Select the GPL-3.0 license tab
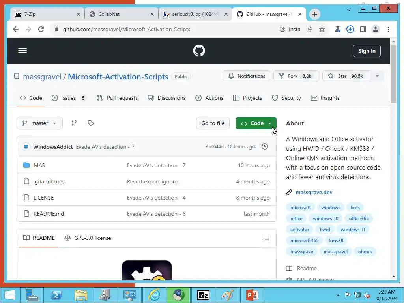 [x=88, y=238]
